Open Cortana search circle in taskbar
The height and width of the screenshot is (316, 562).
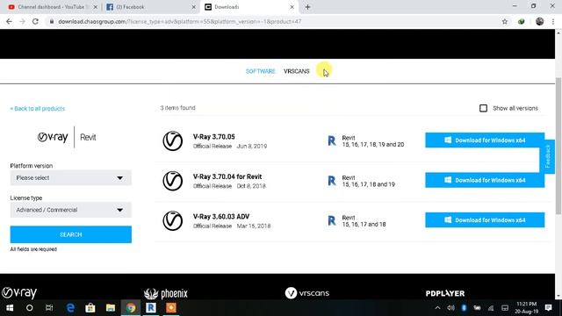tap(29, 308)
